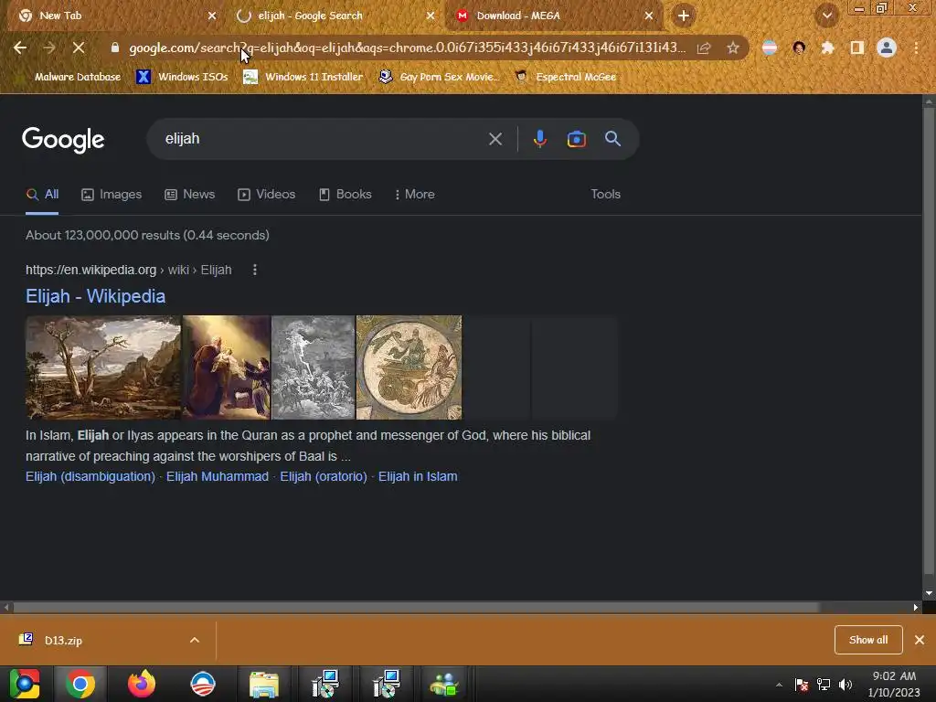Viewport: 936px width, 702px height.
Task: Open the Elijah in Islam link
Action: 418,476
